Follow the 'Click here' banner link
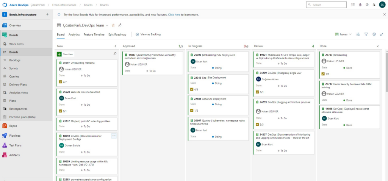The image size is (388, 181). [x=174, y=15]
